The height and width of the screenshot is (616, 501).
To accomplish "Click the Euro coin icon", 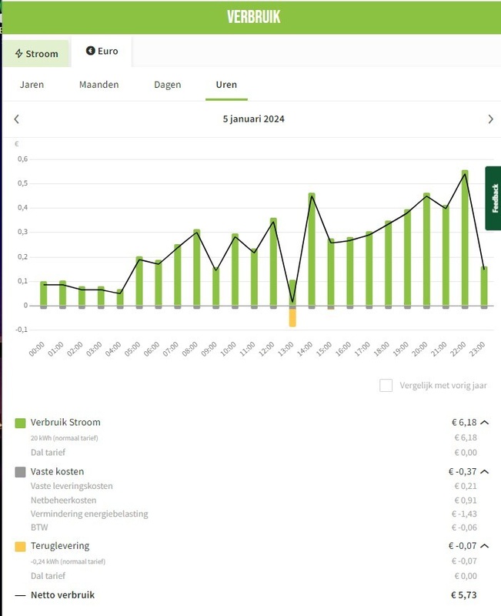I will (90, 52).
